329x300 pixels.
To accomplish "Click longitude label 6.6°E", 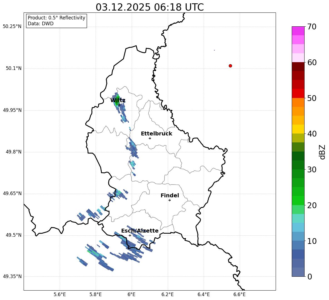I will click(240, 294).
